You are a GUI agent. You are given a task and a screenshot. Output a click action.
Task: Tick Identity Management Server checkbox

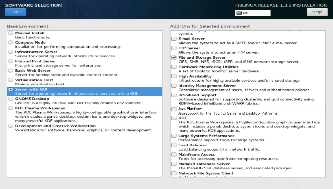point(174,86)
